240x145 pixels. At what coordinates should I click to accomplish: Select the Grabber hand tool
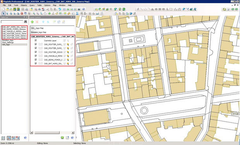point(45,14)
